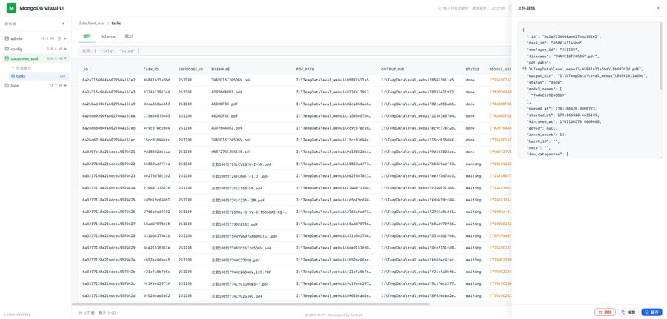Click the FILENAME column header
Screen dimensions: 667x319
tap(220, 70)
